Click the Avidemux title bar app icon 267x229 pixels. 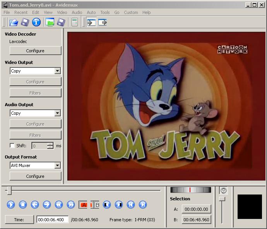pos(5,5)
